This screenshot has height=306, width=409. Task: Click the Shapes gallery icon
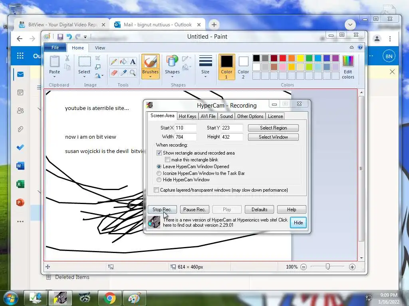click(x=172, y=61)
